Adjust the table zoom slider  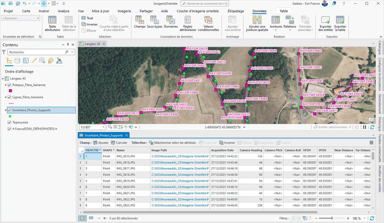[x=332, y=218]
